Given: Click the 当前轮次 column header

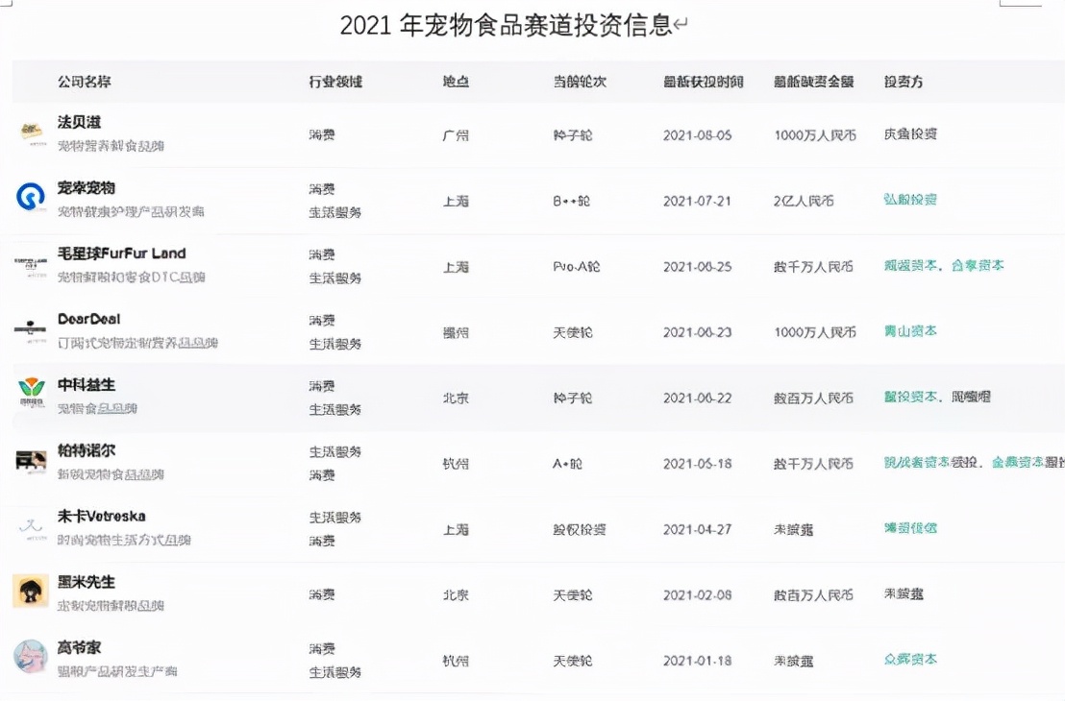Looking at the screenshot, I should pos(580,82).
